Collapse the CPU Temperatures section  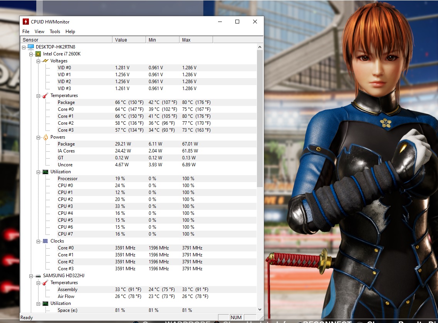point(38,96)
